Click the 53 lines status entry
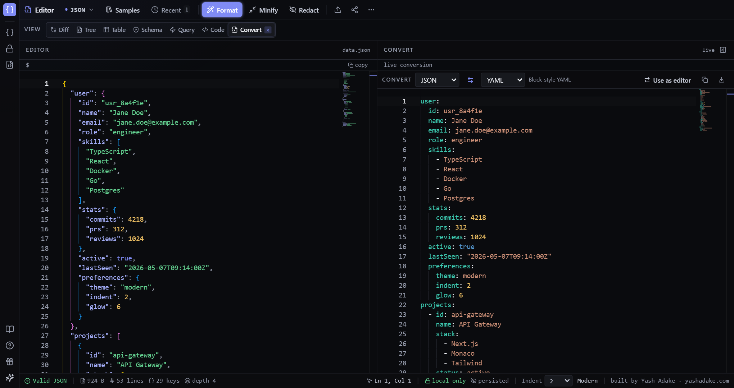Viewport: 734px width, 388px height. tap(126, 381)
